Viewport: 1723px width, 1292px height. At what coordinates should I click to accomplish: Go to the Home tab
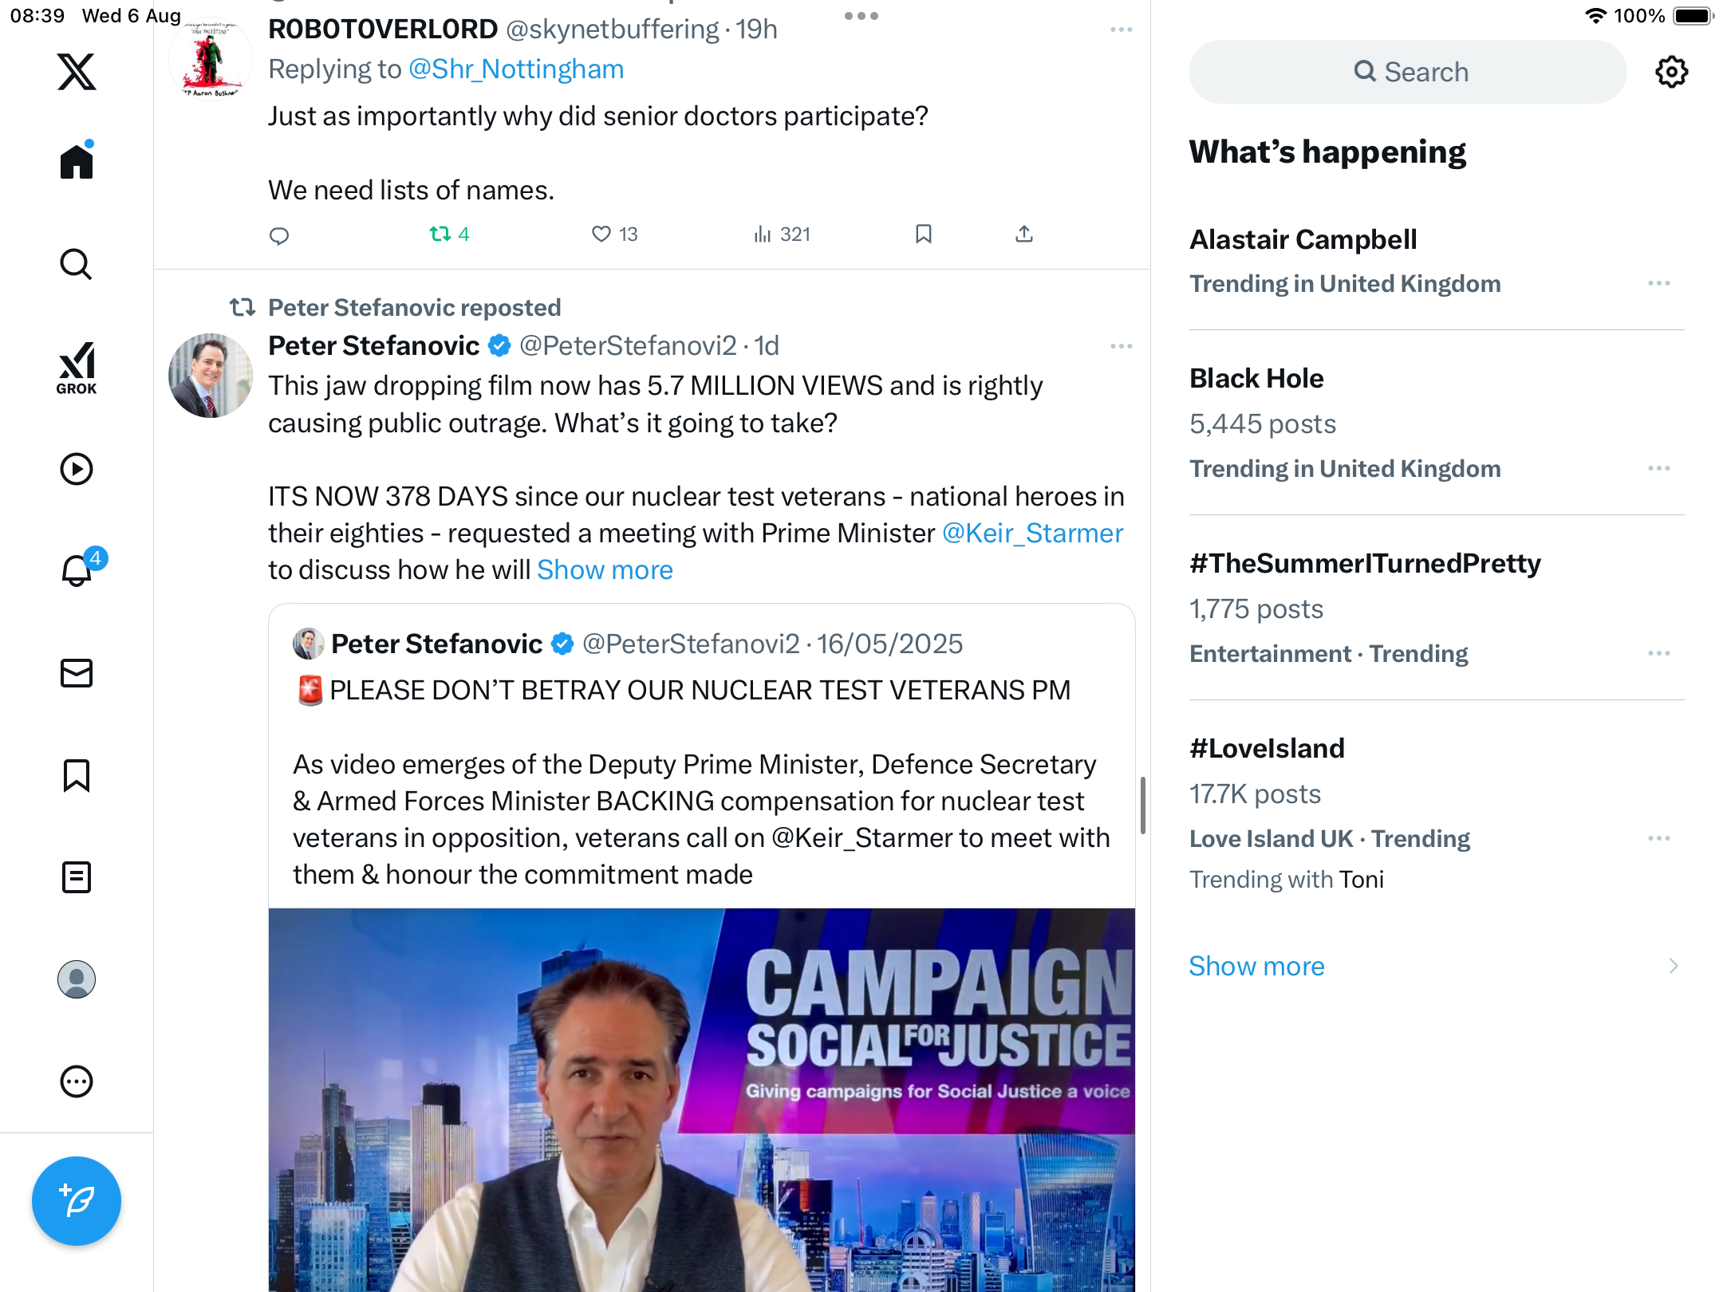(77, 161)
